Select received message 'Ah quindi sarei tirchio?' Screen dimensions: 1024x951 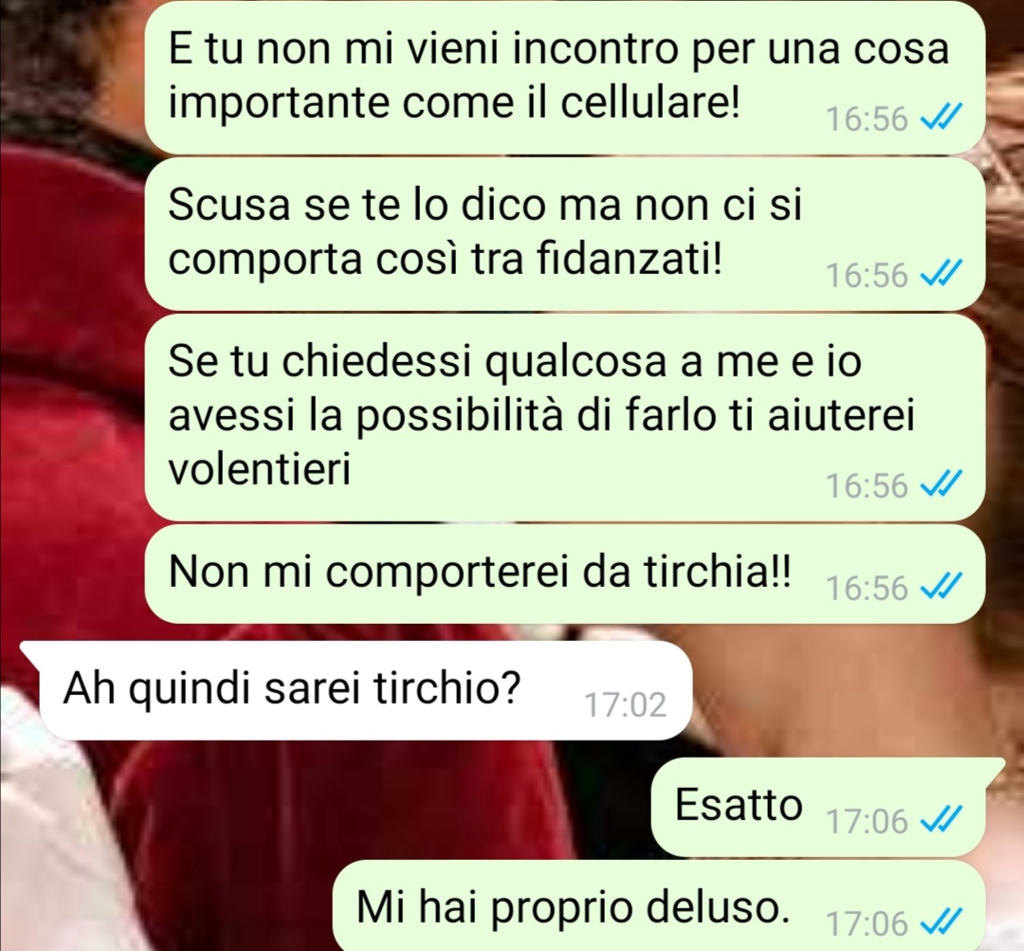point(356,690)
